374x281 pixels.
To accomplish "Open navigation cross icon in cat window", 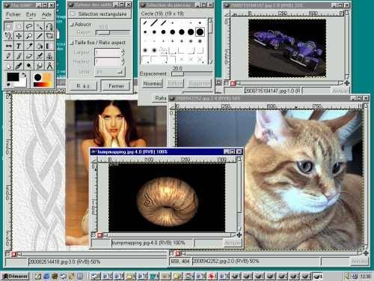I will (366, 253).
